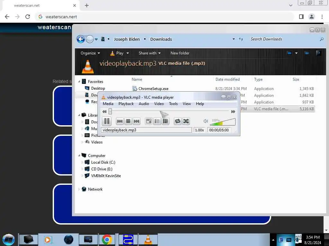Open the VLC Tools menu
Image resolution: width=329 pixels, height=246 pixels.
pyautogui.click(x=173, y=104)
